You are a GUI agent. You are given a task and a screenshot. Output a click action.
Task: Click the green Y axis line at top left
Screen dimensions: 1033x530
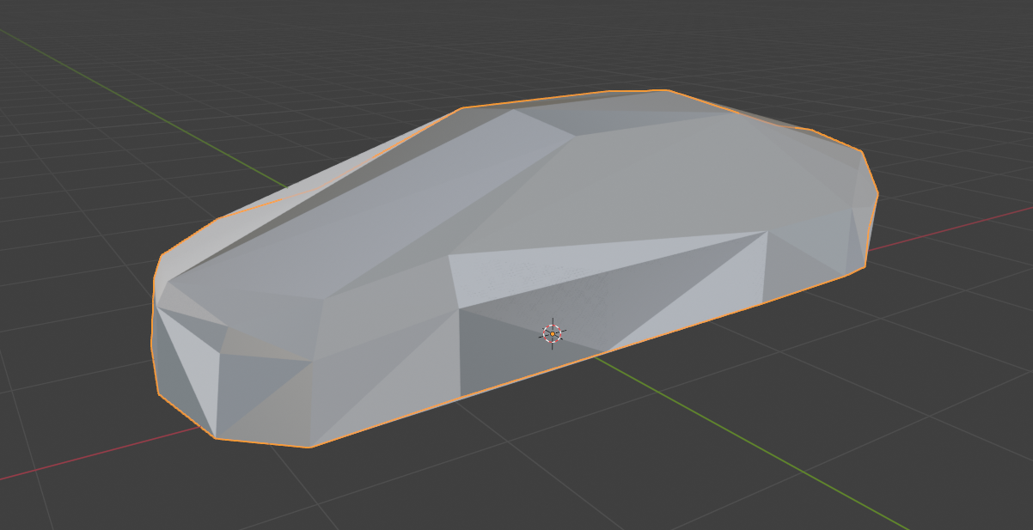point(129,94)
